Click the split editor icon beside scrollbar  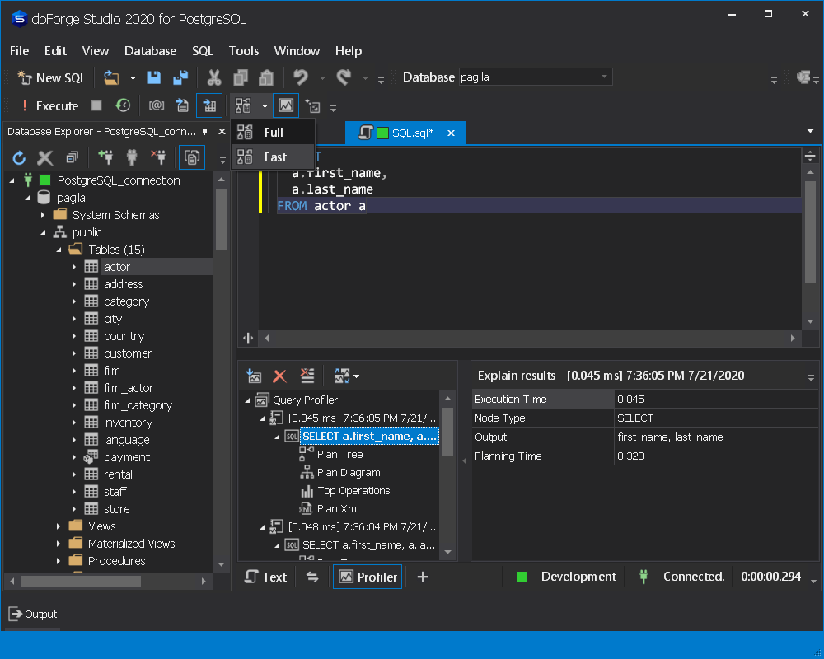point(248,338)
